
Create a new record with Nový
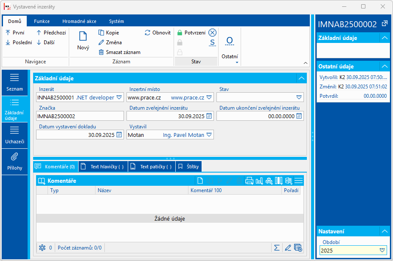tap(83, 41)
